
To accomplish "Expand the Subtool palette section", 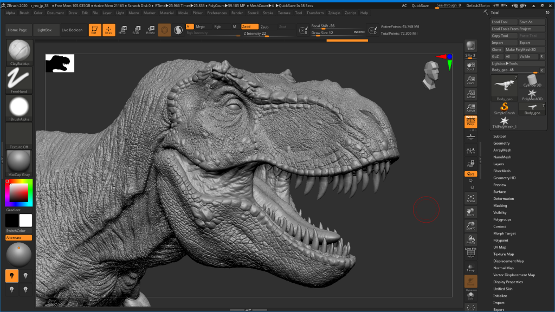I will point(499,136).
